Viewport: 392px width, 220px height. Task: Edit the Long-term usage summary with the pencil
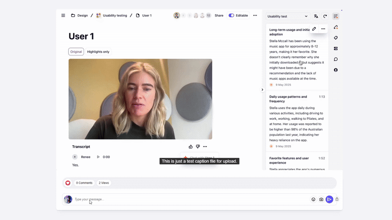[314, 29]
